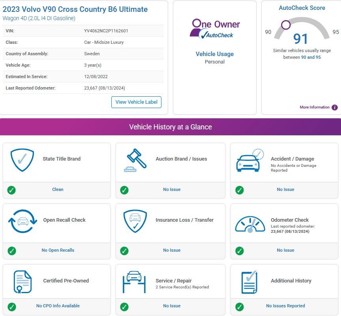Click the Wagon 4D subtitle text
Viewport: 341px width, 316px height.
click(x=39, y=18)
